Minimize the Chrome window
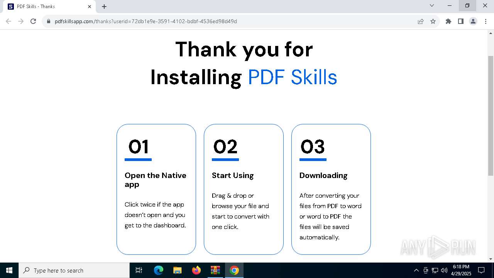This screenshot has width=494, height=278. [450, 6]
